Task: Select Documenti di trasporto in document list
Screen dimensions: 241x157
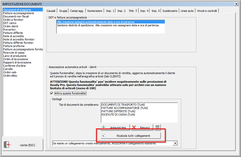Action: point(23,10)
